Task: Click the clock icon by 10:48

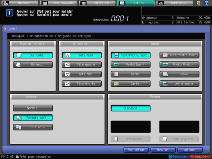Action: click(2, 157)
